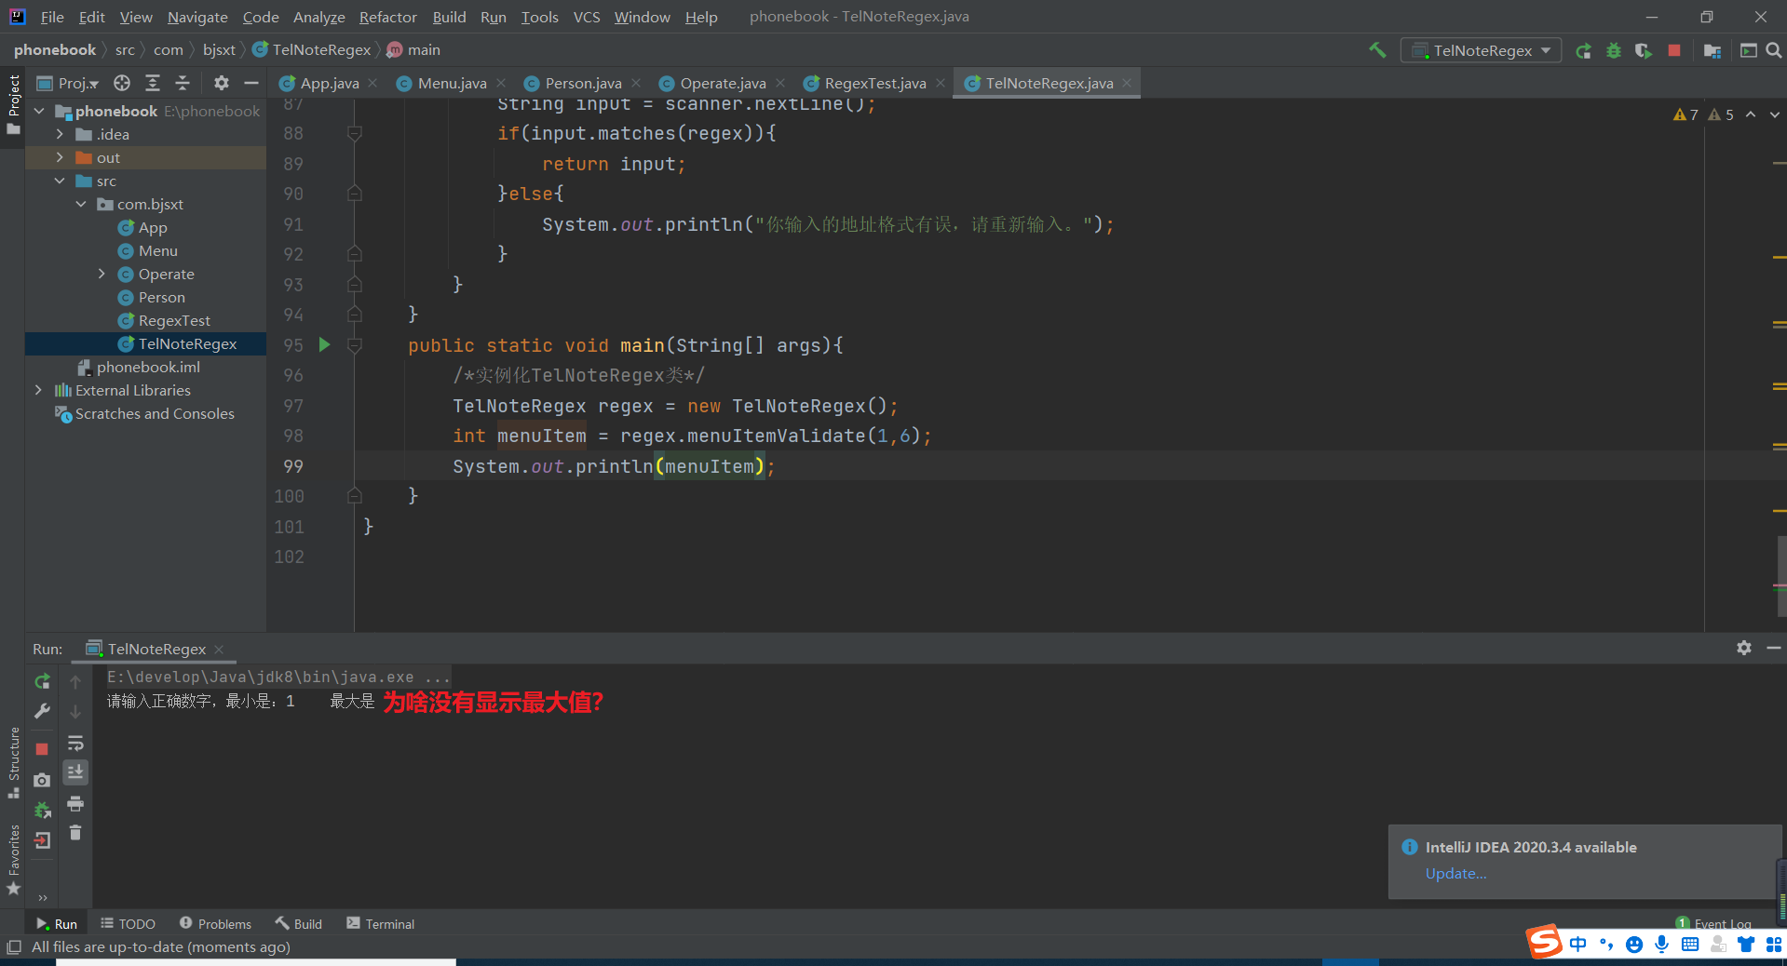
Task: Open the TelNoteRegex run configuration dropdown
Action: [x=1481, y=50]
